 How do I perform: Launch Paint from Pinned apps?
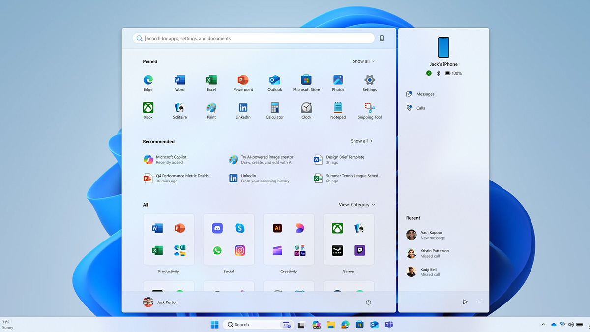[211, 110]
